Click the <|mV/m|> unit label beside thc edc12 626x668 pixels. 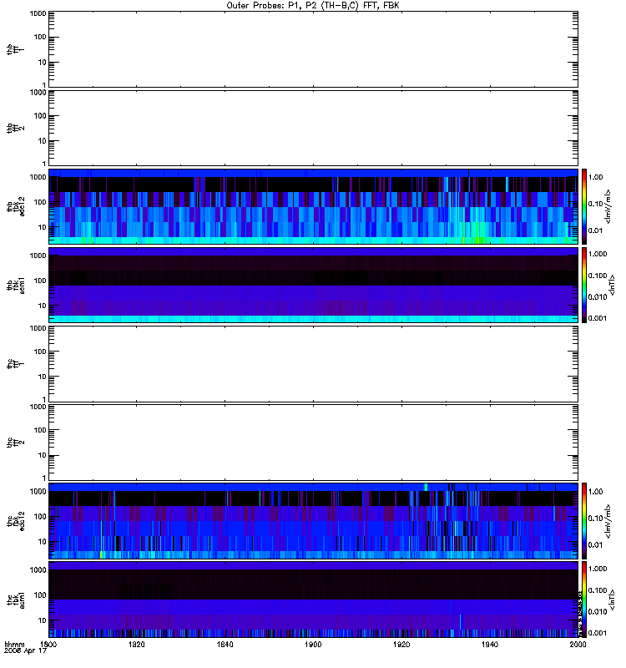coord(608,521)
